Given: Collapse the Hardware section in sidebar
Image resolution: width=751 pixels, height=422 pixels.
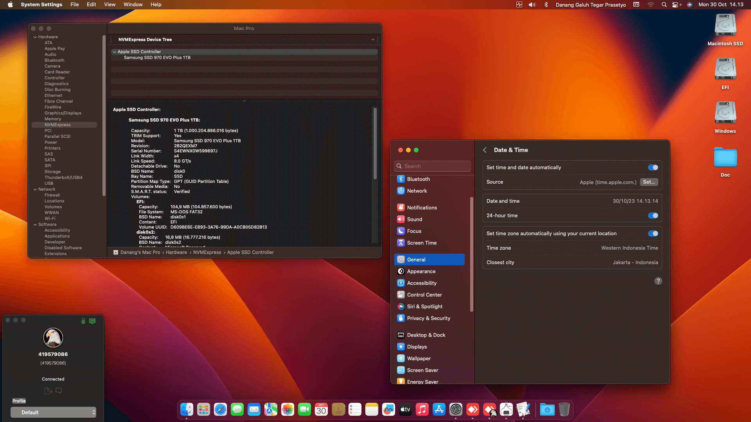Looking at the screenshot, I should tap(35, 37).
